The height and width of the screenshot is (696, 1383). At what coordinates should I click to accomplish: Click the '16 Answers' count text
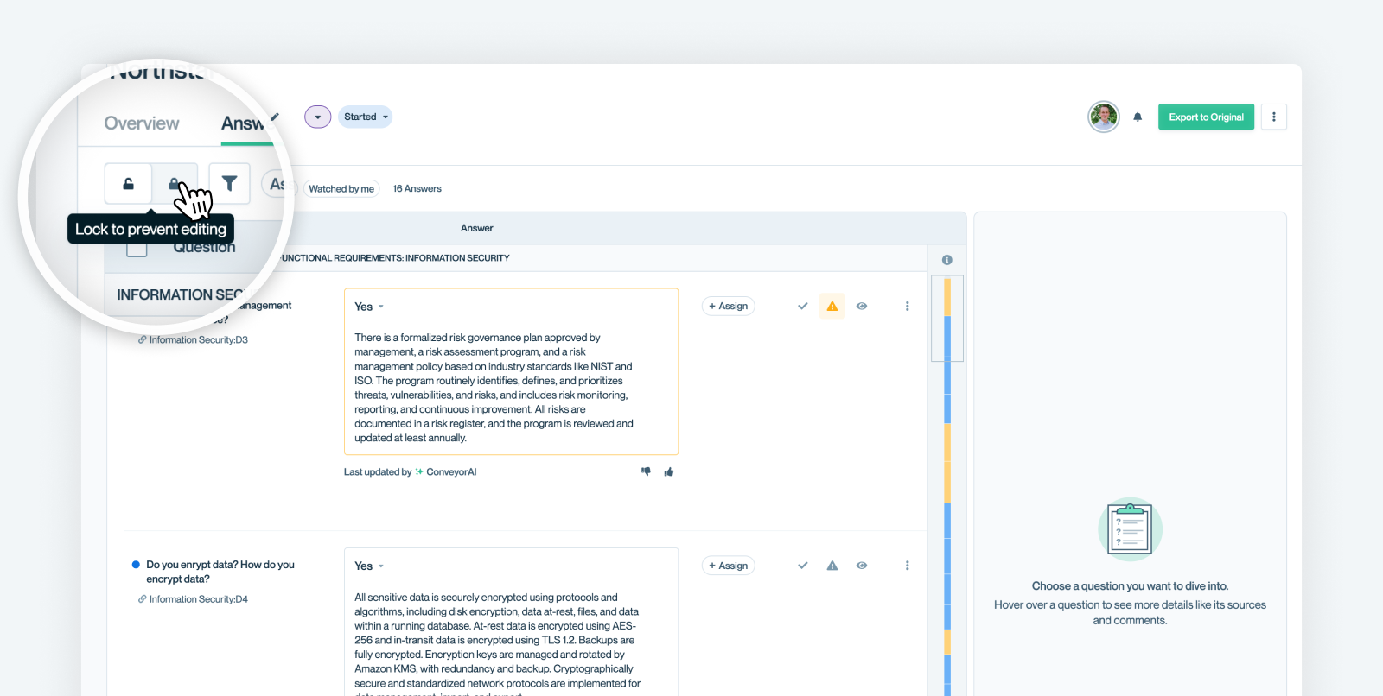[x=417, y=188]
